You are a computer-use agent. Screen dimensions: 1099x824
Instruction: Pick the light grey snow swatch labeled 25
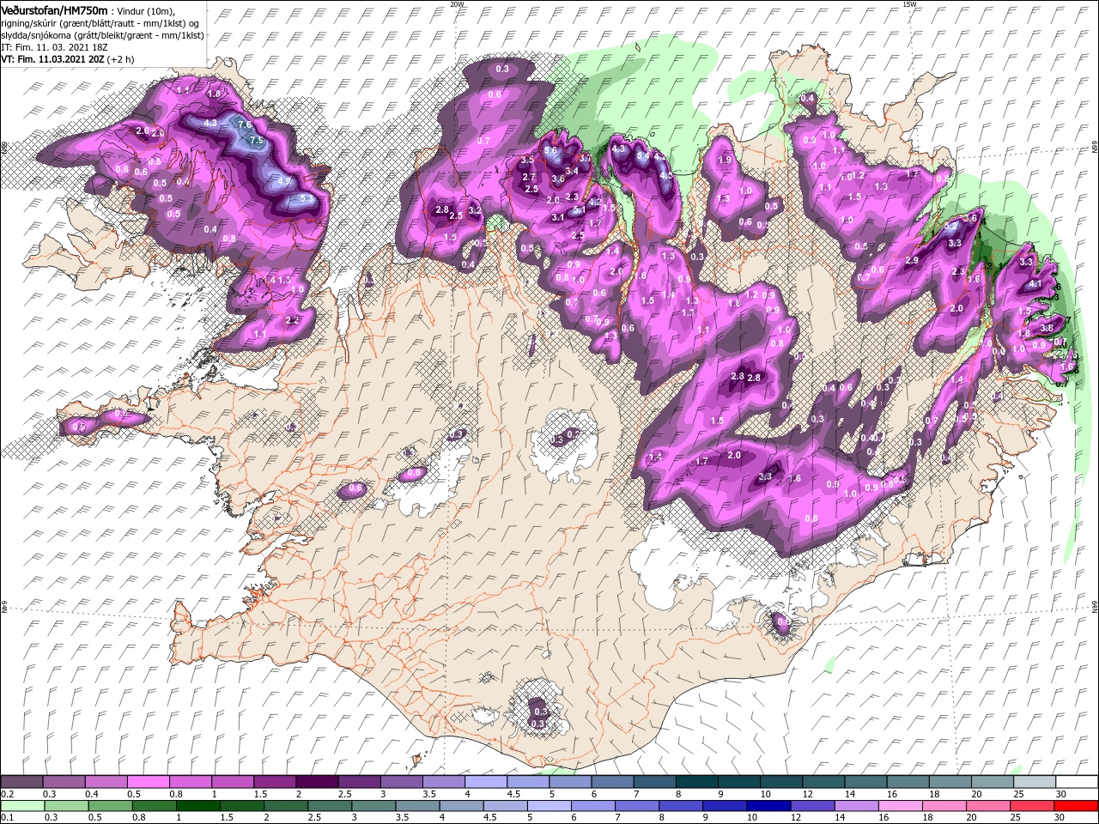coord(1034,782)
